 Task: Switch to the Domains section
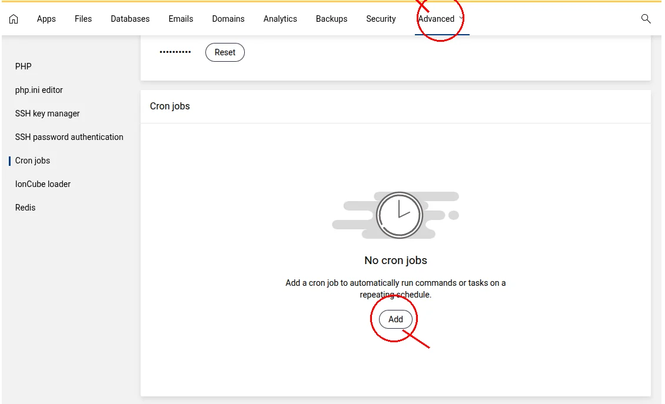[x=228, y=19]
